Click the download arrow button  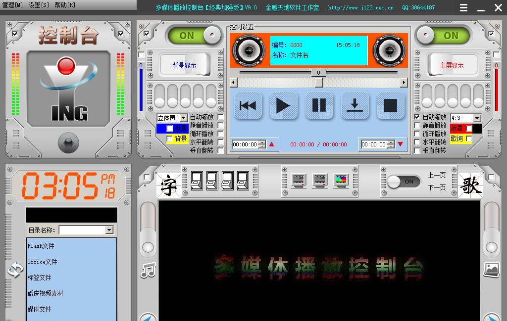point(355,105)
